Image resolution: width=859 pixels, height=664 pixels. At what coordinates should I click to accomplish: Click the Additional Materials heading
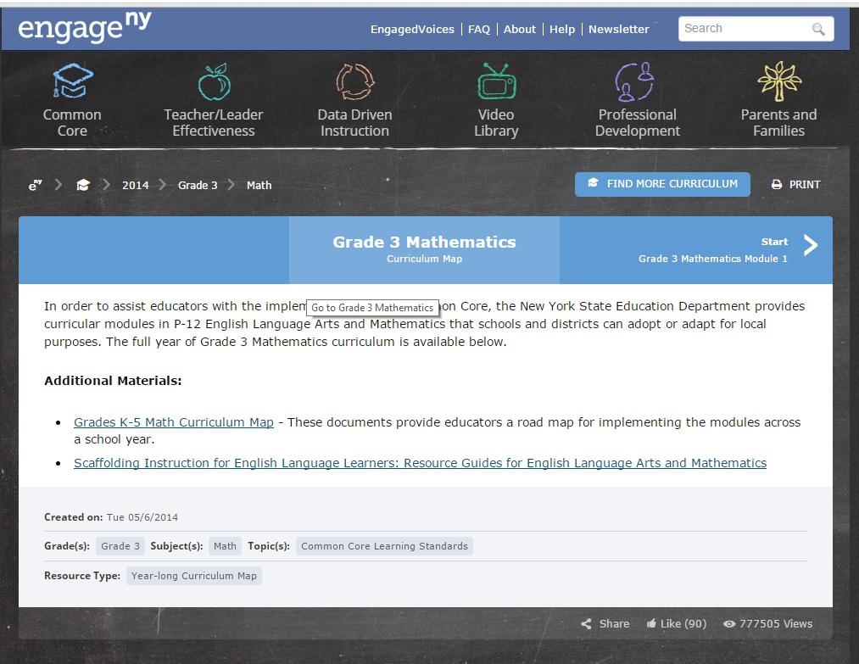click(113, 381)
